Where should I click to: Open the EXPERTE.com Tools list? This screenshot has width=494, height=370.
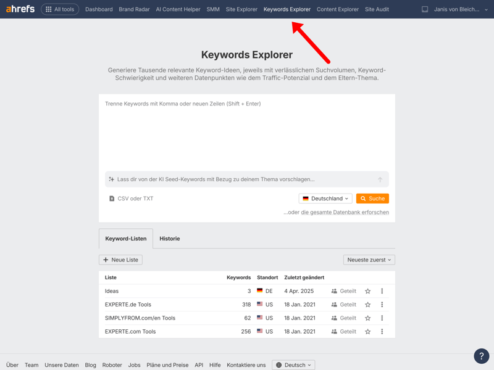pos(130,332)
